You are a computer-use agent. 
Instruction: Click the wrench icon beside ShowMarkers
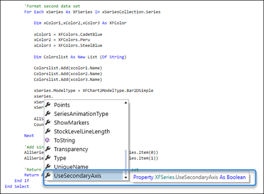tap(48, 122)
